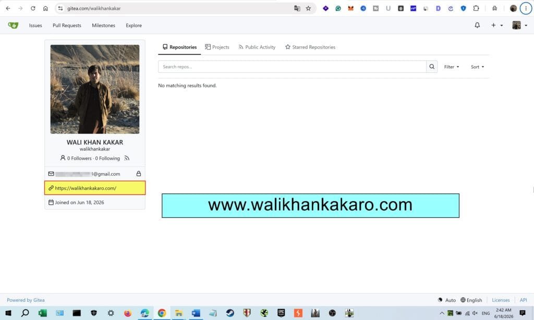The width and height of the screenshot is (534, 320).
Task: Bookmark this page with the star icon
Action: 308,8
